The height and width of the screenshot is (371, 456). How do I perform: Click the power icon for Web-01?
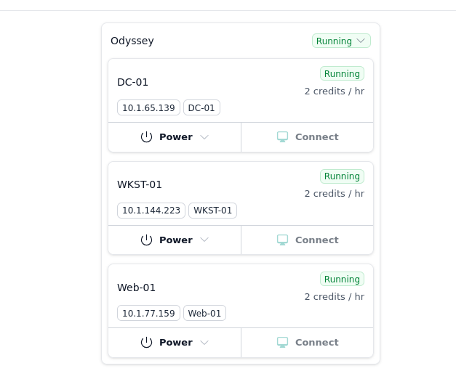tap(146, 343)
